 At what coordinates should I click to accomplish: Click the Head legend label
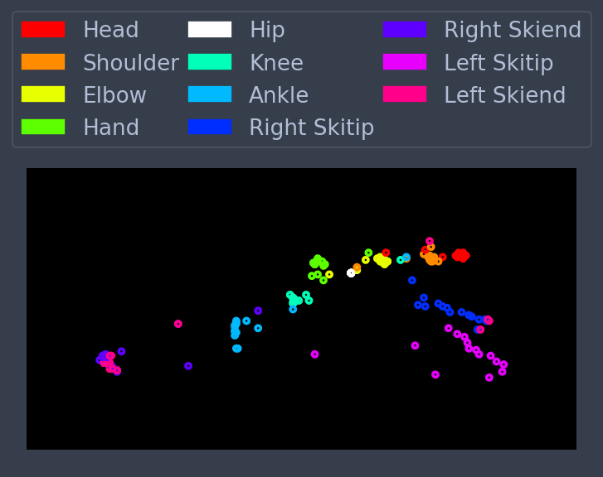point(111,30)
